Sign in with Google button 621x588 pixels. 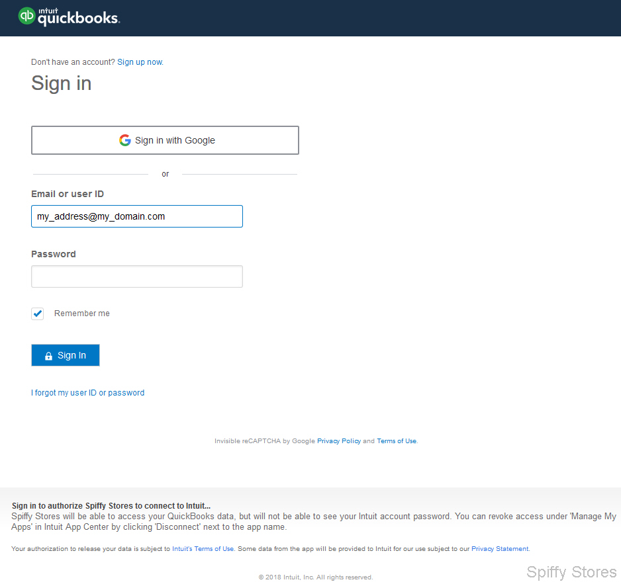click(x=165, y=140)
